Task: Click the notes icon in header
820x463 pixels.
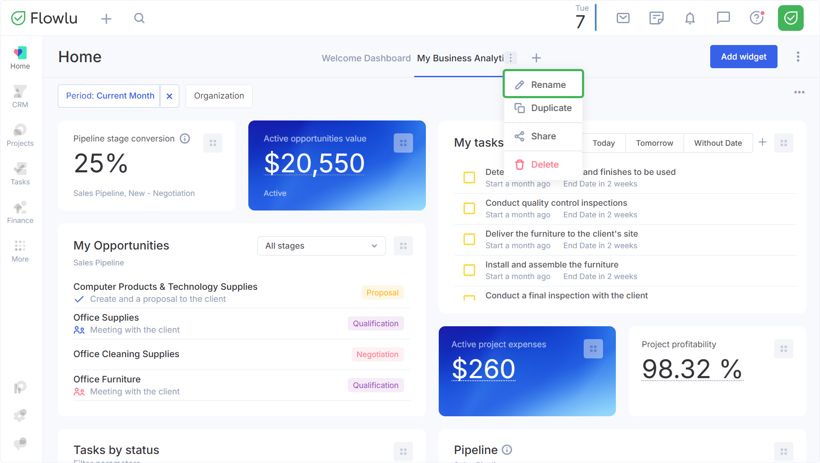Action: 656,18
